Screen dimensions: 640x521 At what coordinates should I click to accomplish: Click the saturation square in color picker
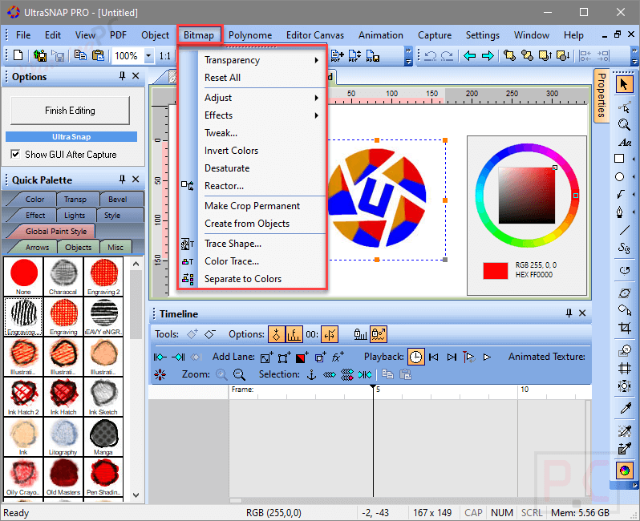[x=527, y=196]
